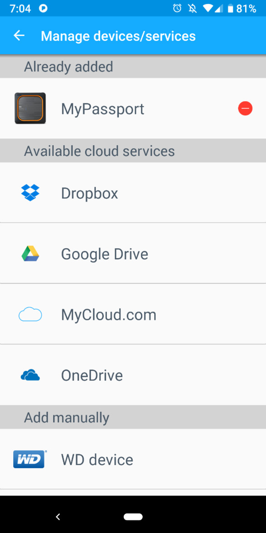Tap the alarm status bar icon
The width and height of the screenshot is (266, 533).
[x=177, y=9]
